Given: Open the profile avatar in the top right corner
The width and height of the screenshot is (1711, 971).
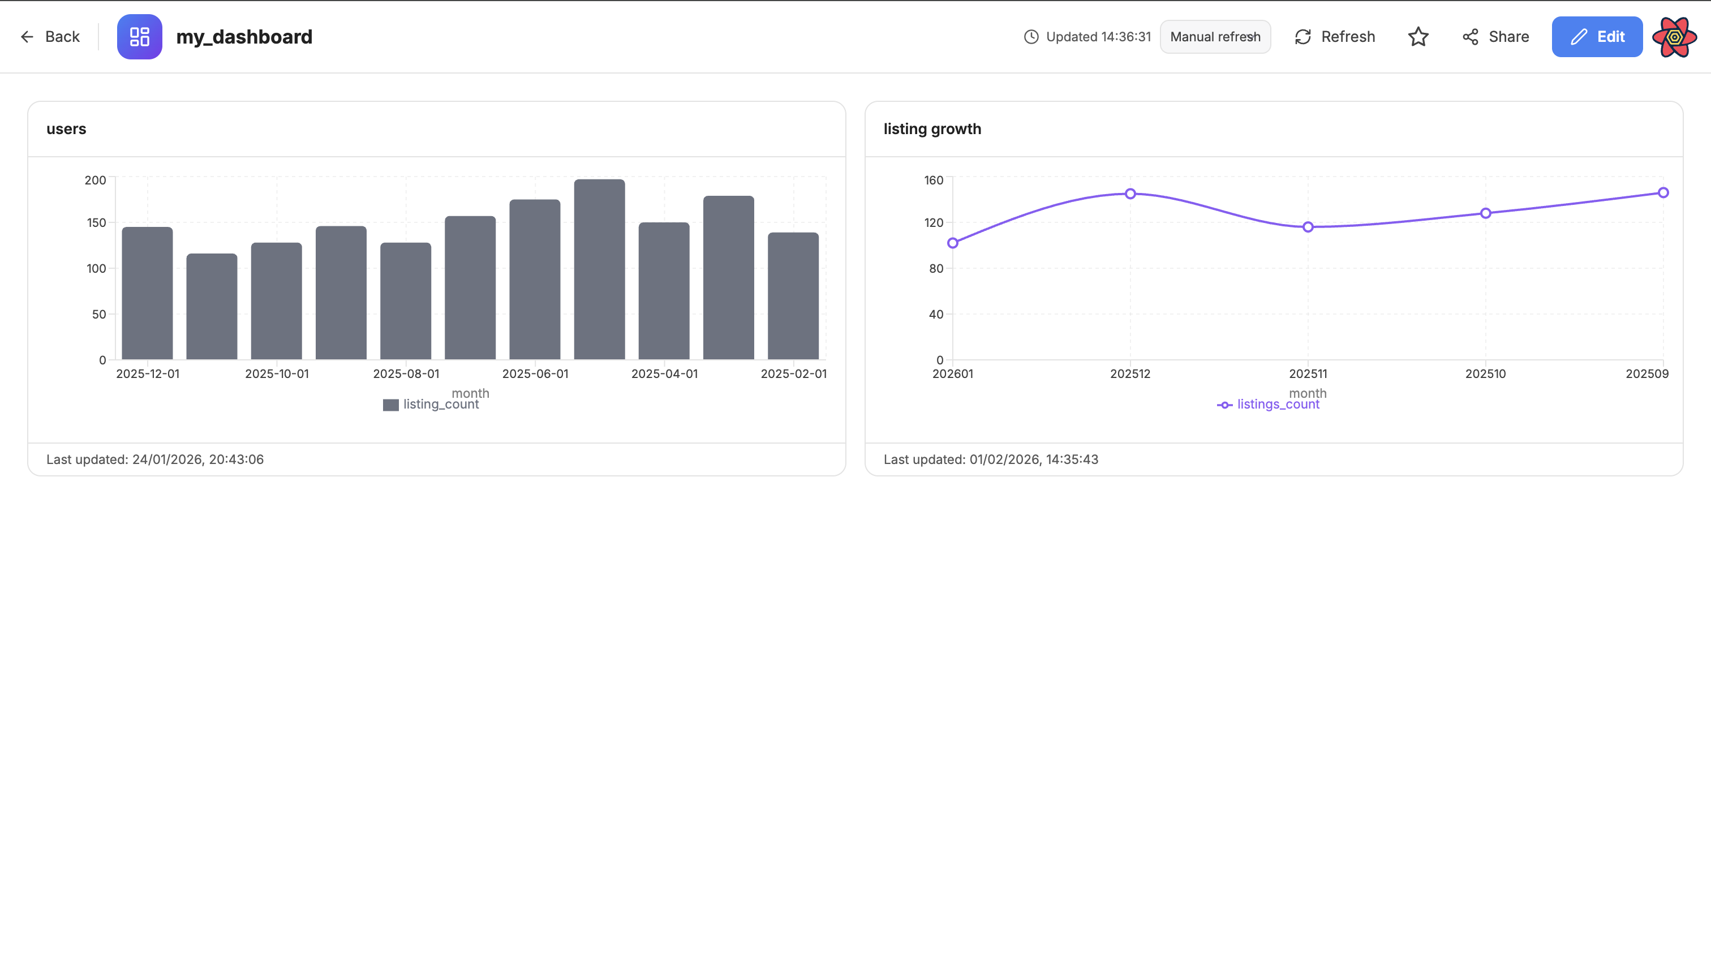Looking at the screenshot, I should click(x=1674, y=37).
